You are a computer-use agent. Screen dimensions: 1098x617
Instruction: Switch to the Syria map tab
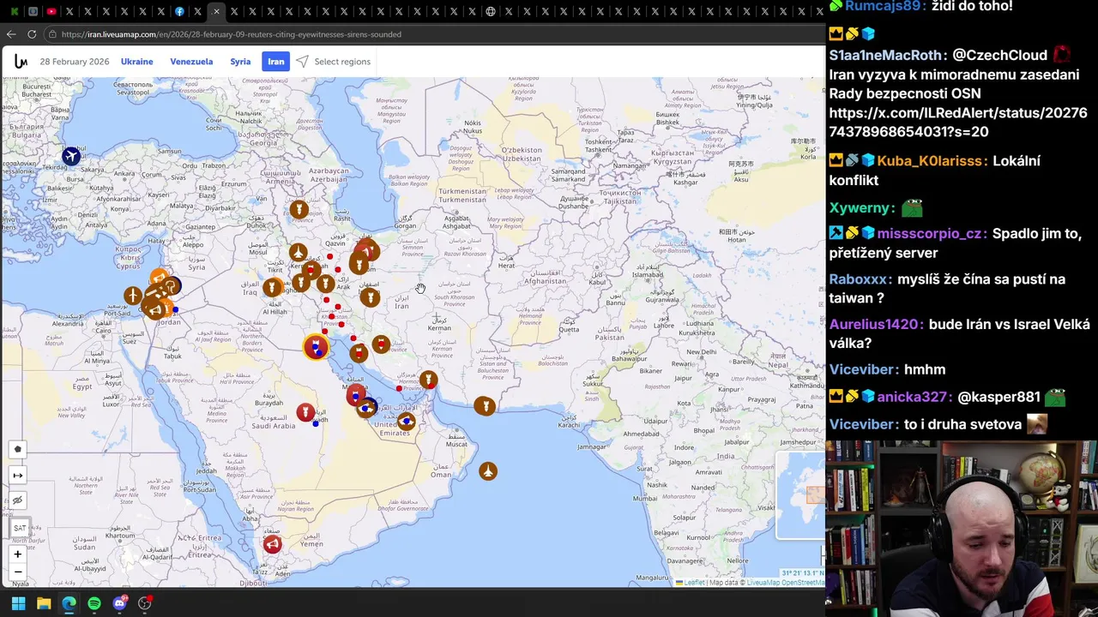click(x=240, y=62)
